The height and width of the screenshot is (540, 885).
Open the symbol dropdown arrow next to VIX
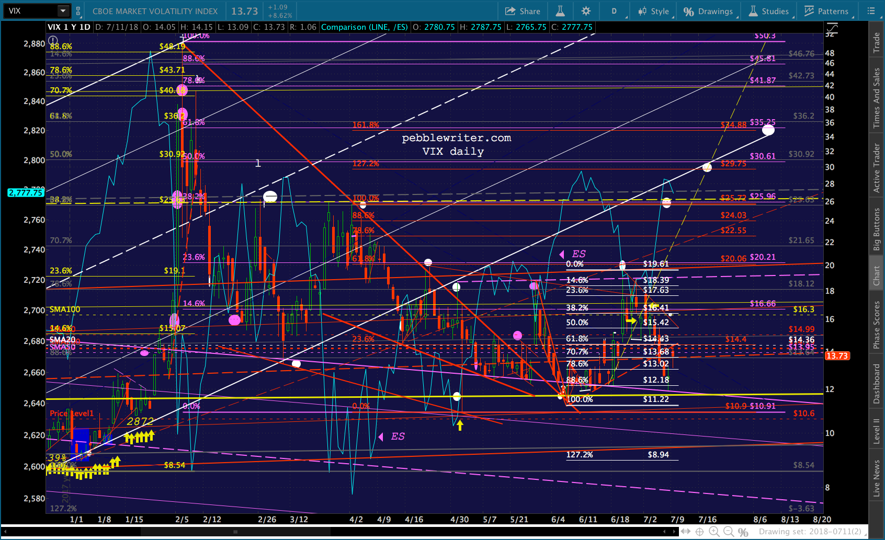point(63,11)
